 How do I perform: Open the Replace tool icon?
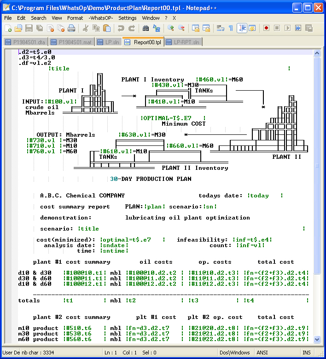(x=157, y=29)
